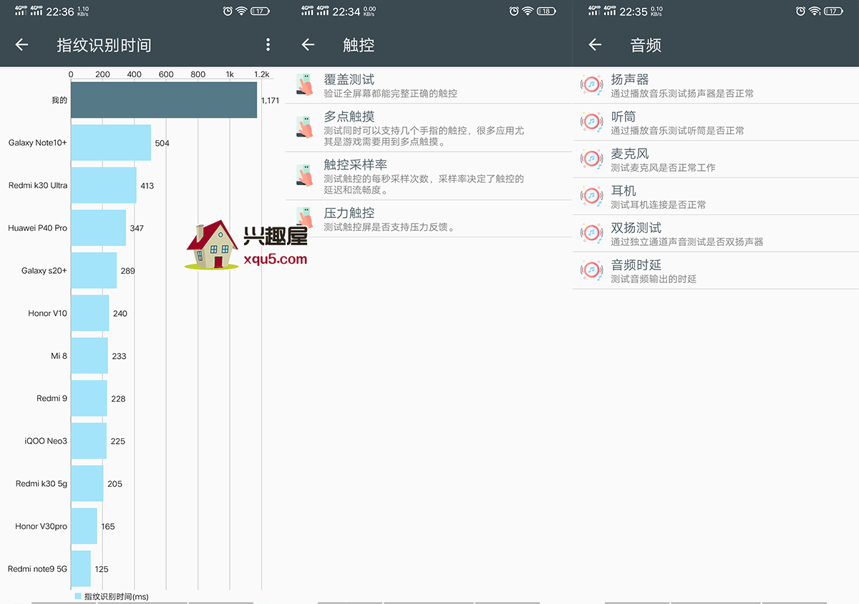Tap the 压力触控 hand icon
The image size is (859, 604).
[x=305, y=218]
